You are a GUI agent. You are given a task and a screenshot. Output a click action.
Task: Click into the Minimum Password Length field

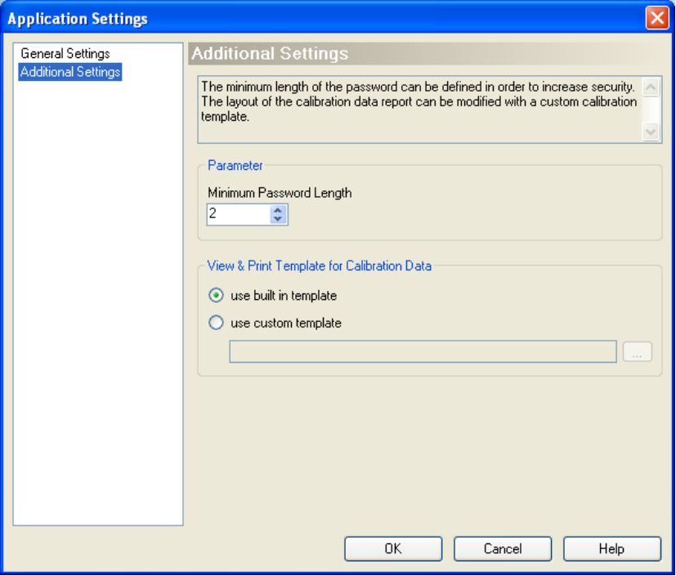click(x=239, y=214)
